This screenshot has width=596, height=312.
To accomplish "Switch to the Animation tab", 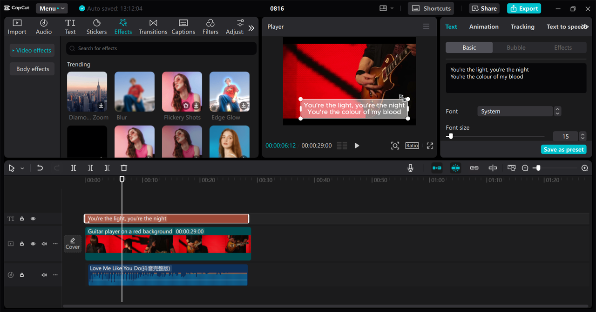I will tap(484, 27).
